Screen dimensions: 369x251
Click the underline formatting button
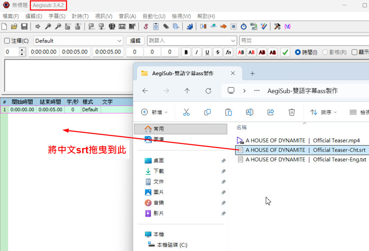coord(207,52)
